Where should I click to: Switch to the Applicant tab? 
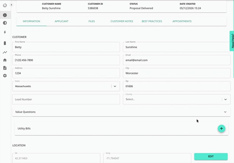[61, 21]
